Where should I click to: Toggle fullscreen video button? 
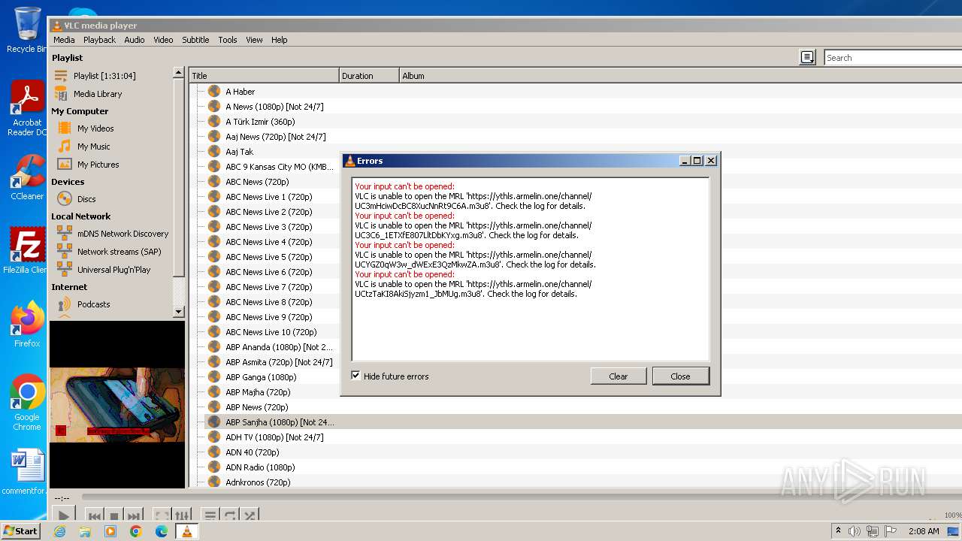[162, 515]
